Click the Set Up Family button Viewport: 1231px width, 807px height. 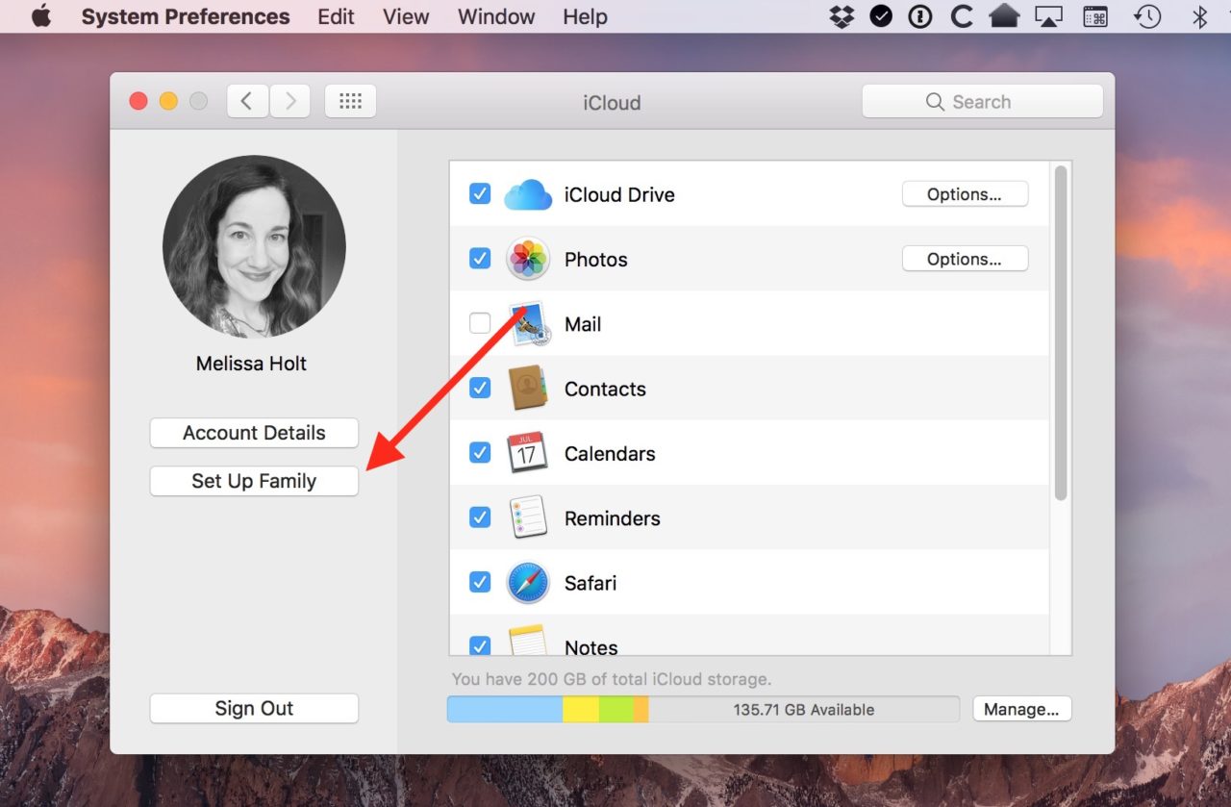(x=254, y=481)
